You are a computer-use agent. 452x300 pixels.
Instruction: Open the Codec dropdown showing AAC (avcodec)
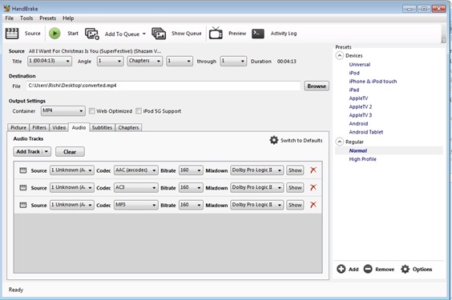135,170
